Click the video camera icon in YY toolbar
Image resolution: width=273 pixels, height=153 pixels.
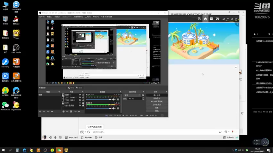200,19
